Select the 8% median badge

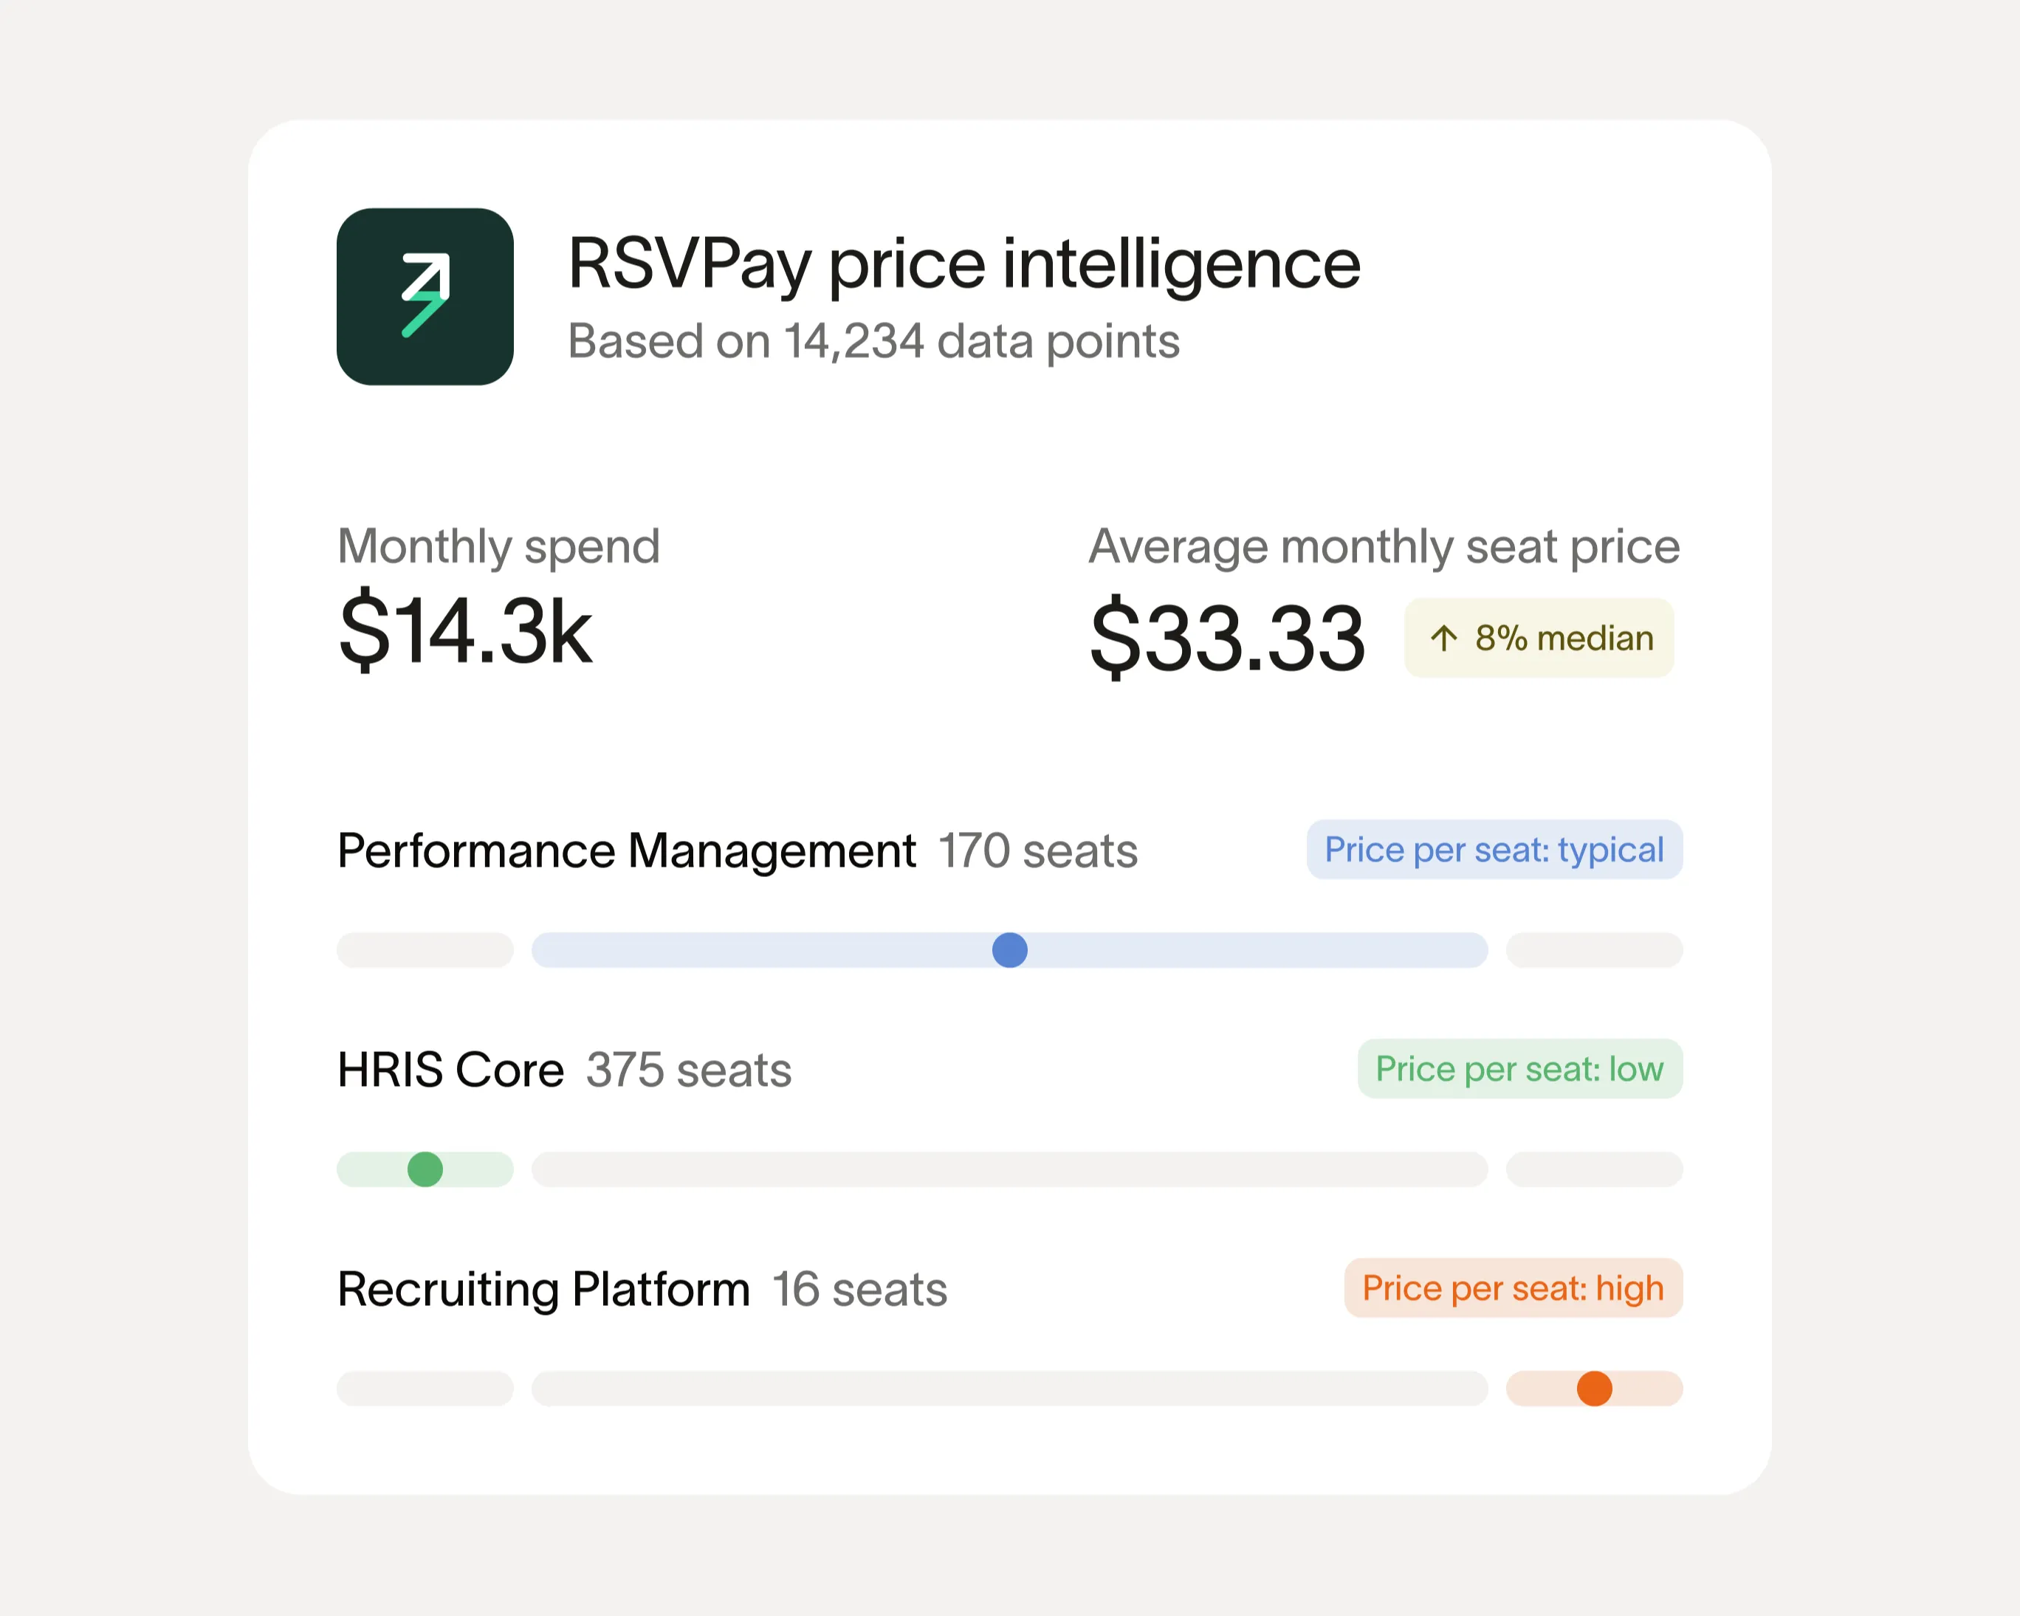[x=1539, y=638]
